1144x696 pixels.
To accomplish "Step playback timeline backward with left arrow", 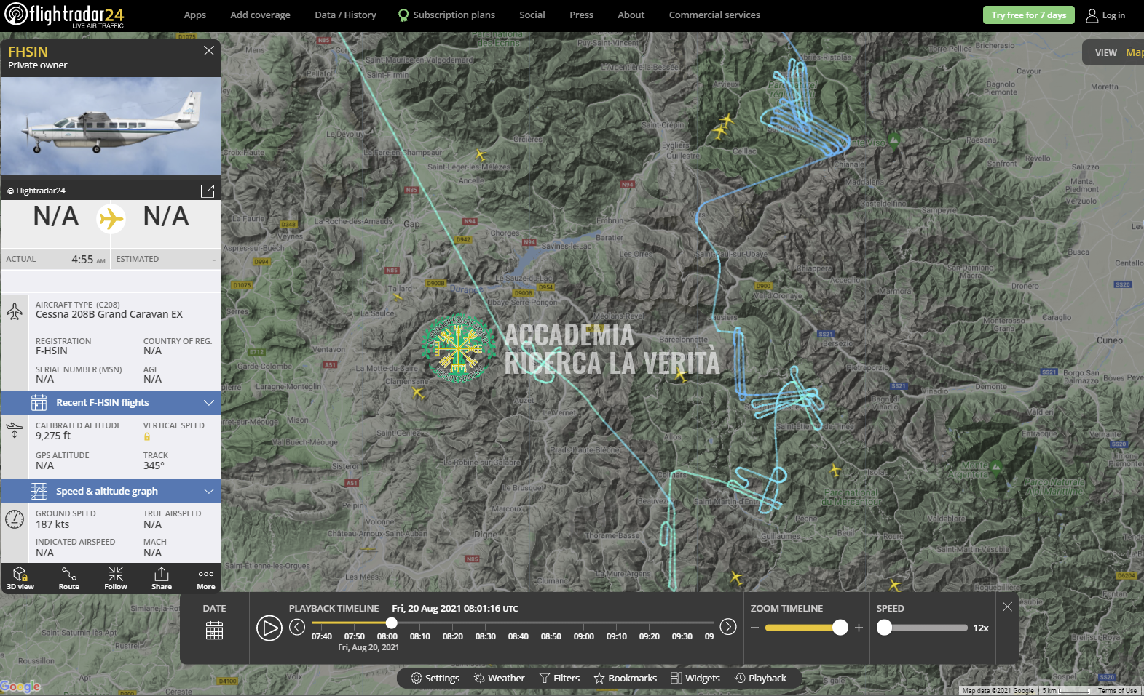I will (x=297, y=627).
